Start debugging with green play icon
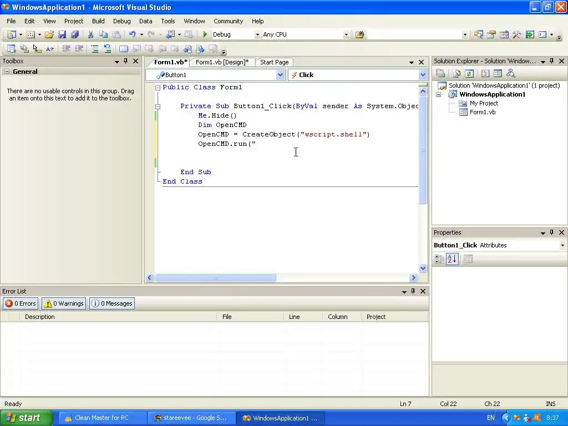Viewport: 568px width, 426px height. pos(205,34)
